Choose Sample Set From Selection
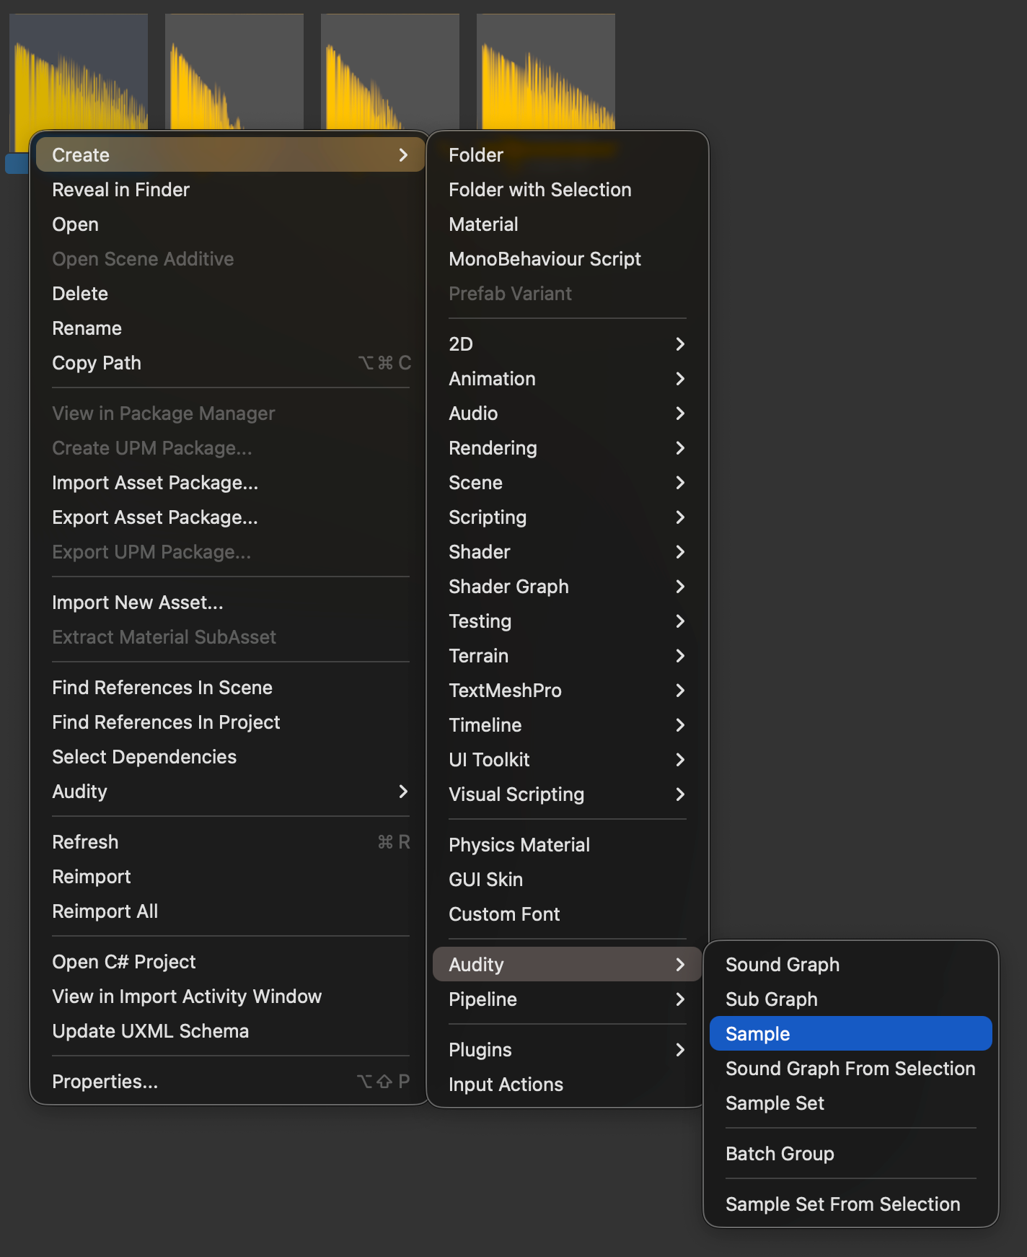 (x=850, y=1204)
